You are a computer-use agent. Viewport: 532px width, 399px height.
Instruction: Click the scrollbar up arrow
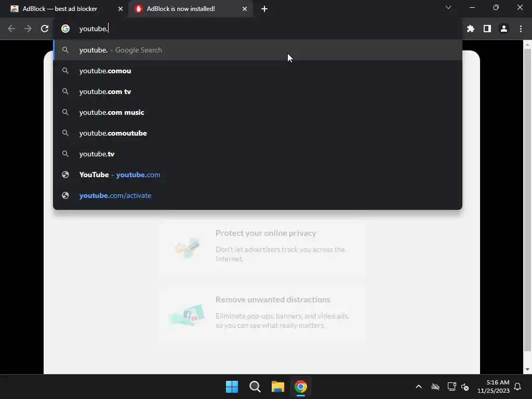527,45
